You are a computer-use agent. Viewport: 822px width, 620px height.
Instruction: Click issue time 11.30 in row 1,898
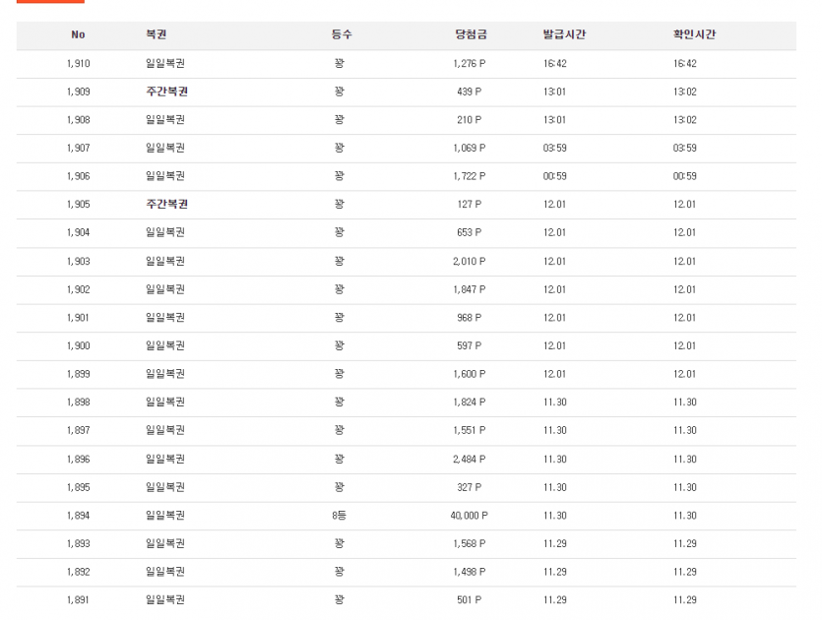point(554,403)
